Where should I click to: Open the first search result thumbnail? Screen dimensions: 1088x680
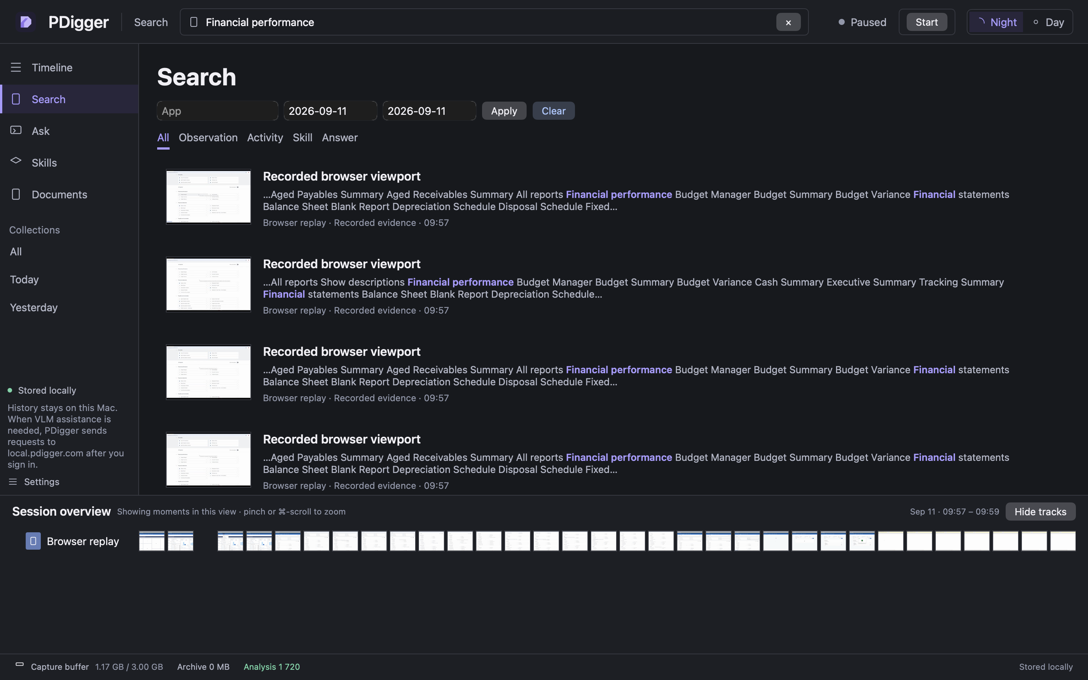208,196
